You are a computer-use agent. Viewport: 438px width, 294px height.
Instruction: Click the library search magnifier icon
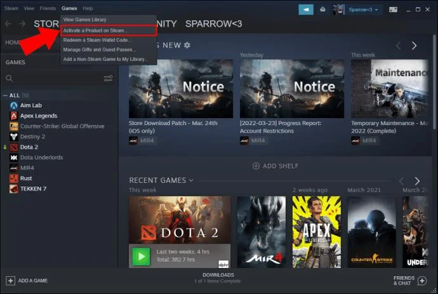(10, 79)
